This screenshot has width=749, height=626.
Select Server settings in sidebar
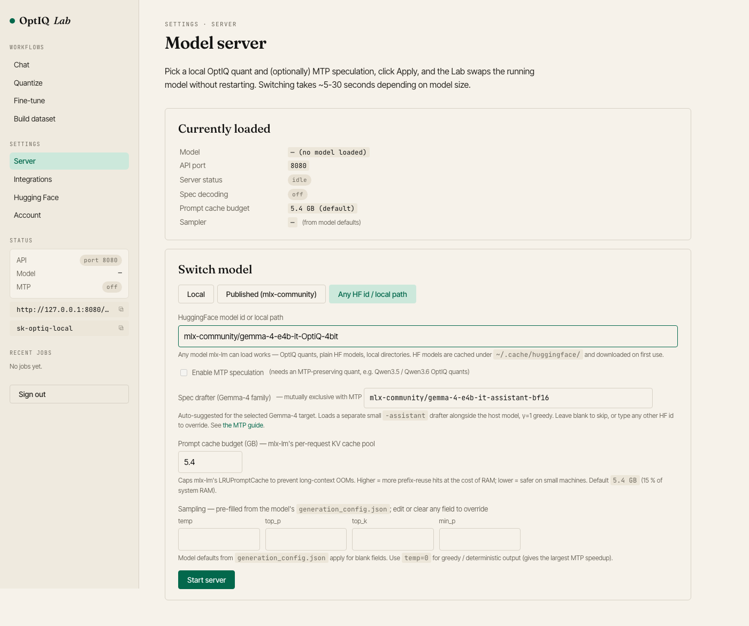[x=69, y=161]
